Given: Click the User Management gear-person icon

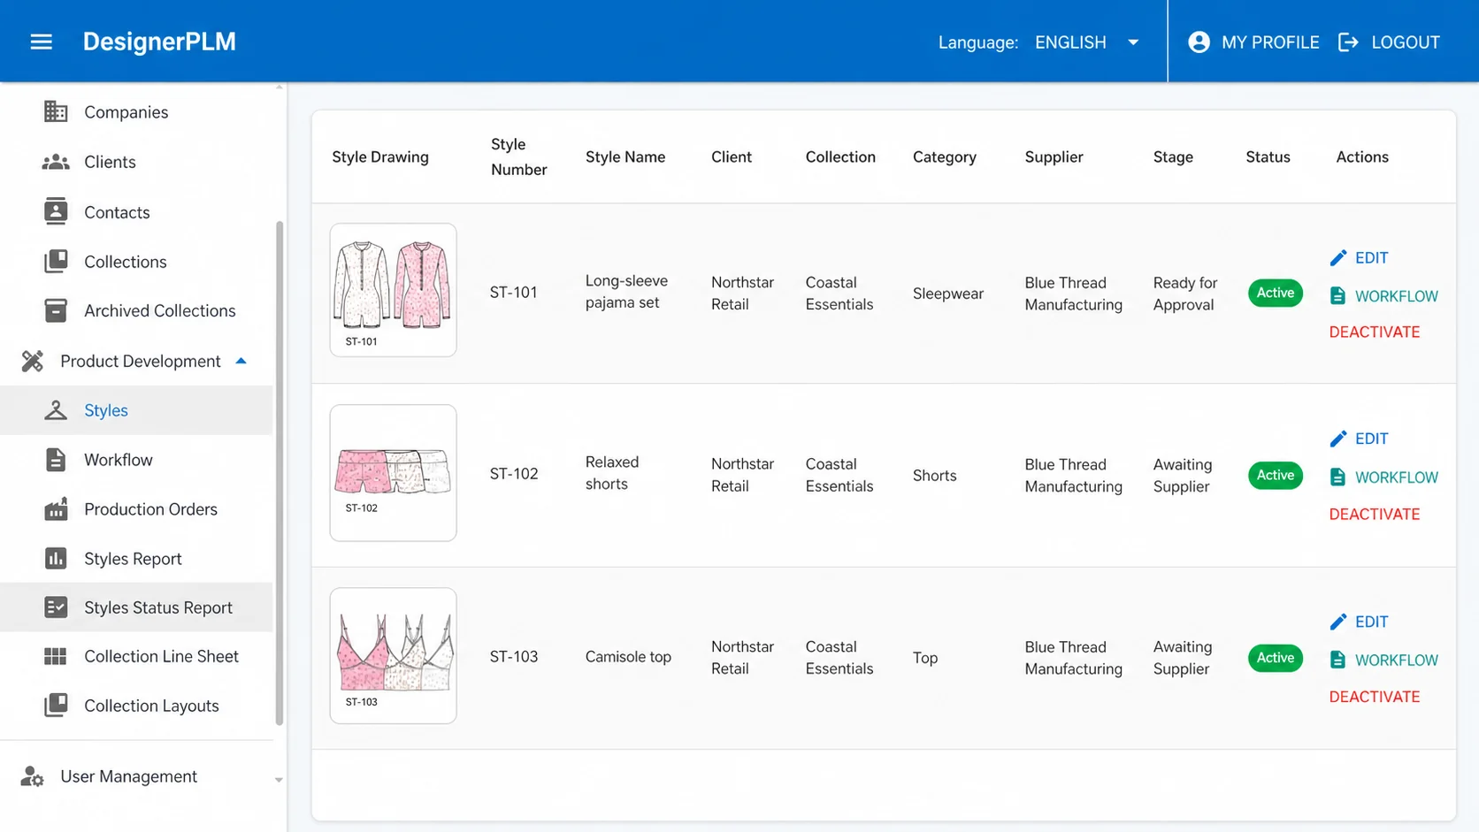Looking at the screenshot, I should [33, 776].
